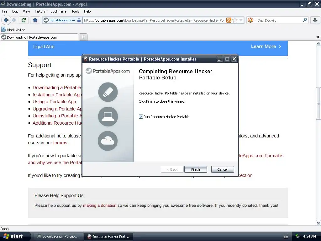Follow the making a donation link
The image size is (321, 241).
coord(99,205)
